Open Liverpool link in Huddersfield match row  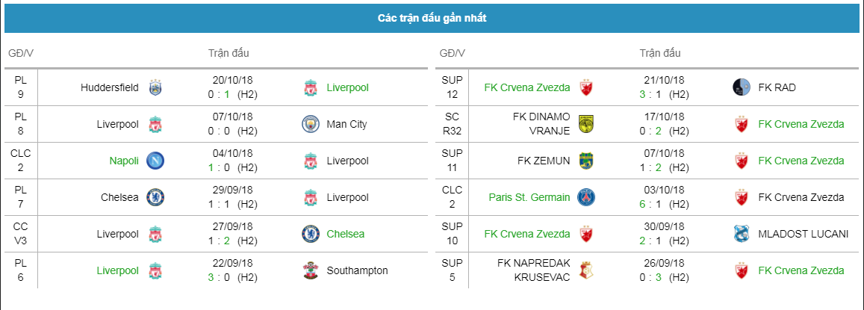coord(348,87)
